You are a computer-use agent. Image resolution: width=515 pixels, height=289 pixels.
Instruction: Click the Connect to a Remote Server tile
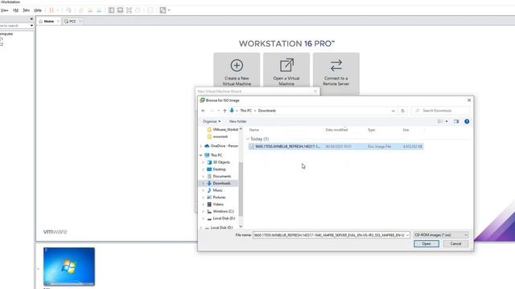coord(336,73)
